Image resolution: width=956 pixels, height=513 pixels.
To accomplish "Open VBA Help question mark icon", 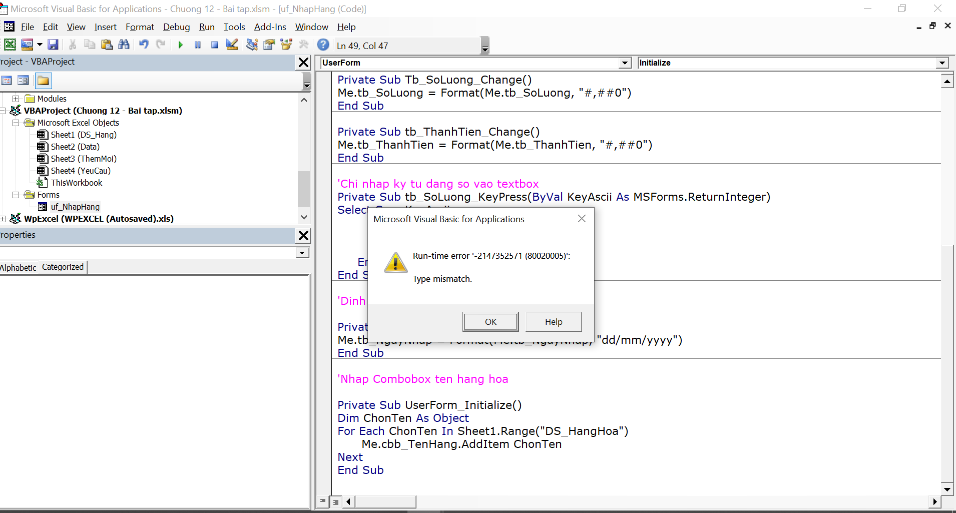I will pos(323,45).
